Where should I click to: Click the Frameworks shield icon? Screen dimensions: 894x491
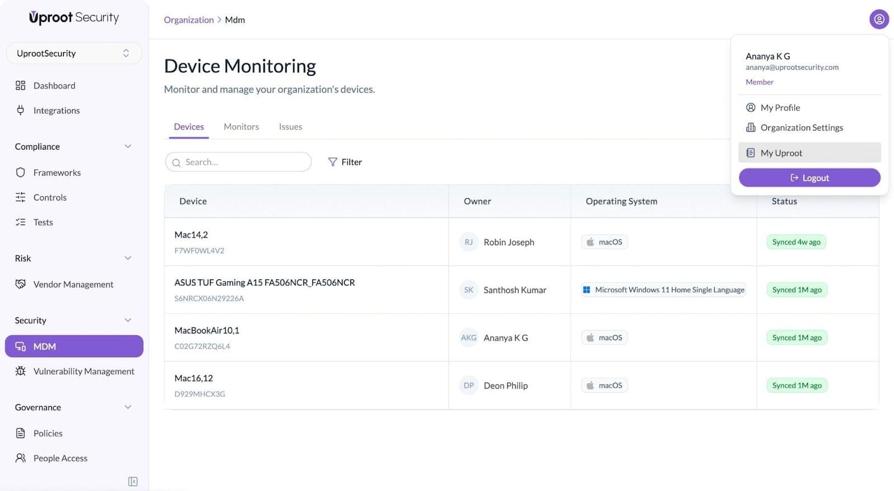[21, 173]
